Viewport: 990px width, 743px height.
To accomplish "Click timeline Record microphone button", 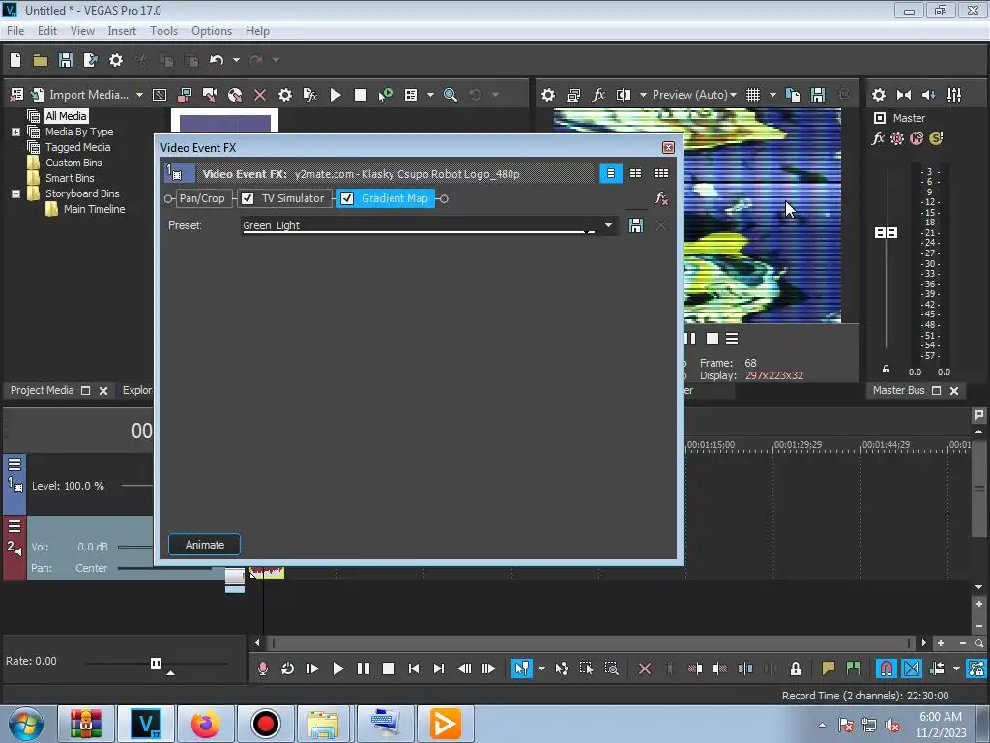I will click(263, 669).
